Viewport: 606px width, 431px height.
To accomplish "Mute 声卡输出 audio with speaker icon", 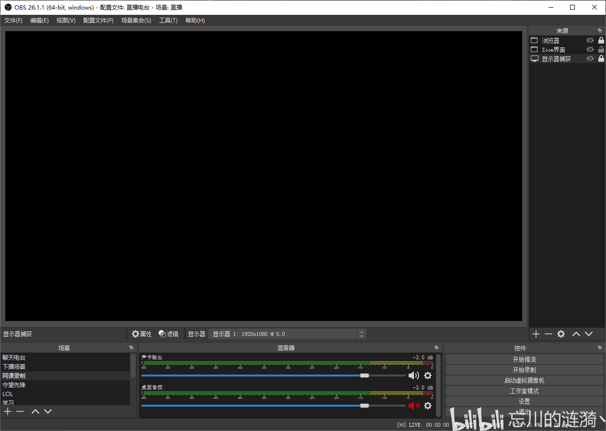I will (413, 376).
